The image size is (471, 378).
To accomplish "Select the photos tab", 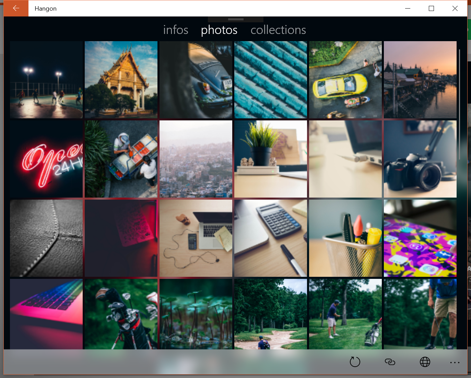I will (219, 30).
